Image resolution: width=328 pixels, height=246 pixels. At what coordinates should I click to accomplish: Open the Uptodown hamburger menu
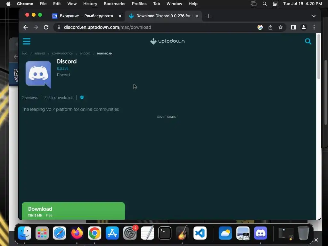(27, 41)
